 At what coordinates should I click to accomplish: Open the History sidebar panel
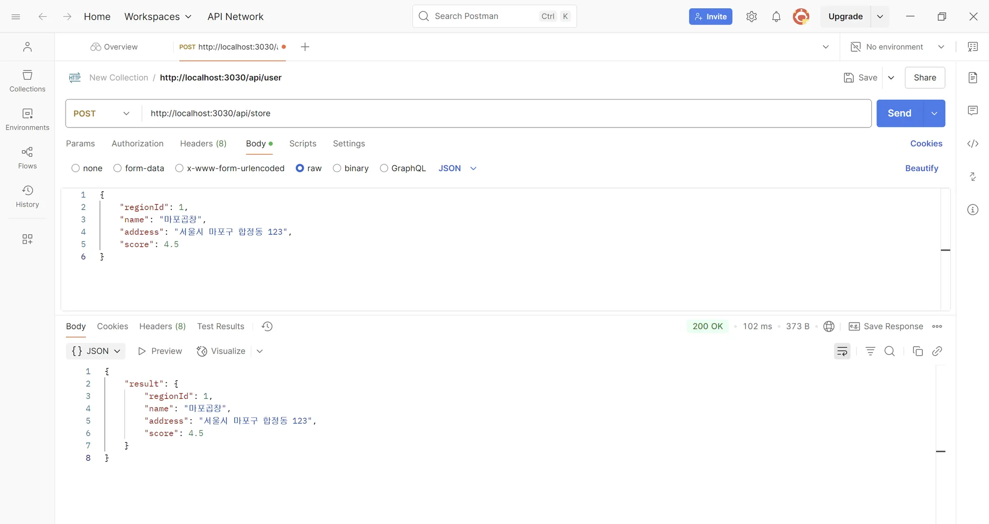[27, 196]
